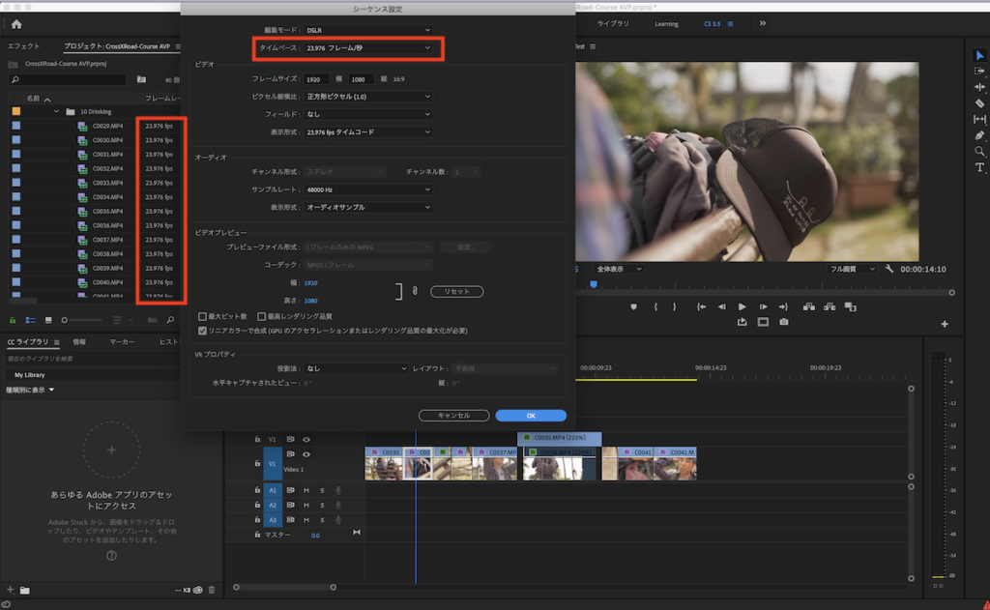Click the リセット button for video previews
The image size is (990, 610).
click(x=456, y=291)
